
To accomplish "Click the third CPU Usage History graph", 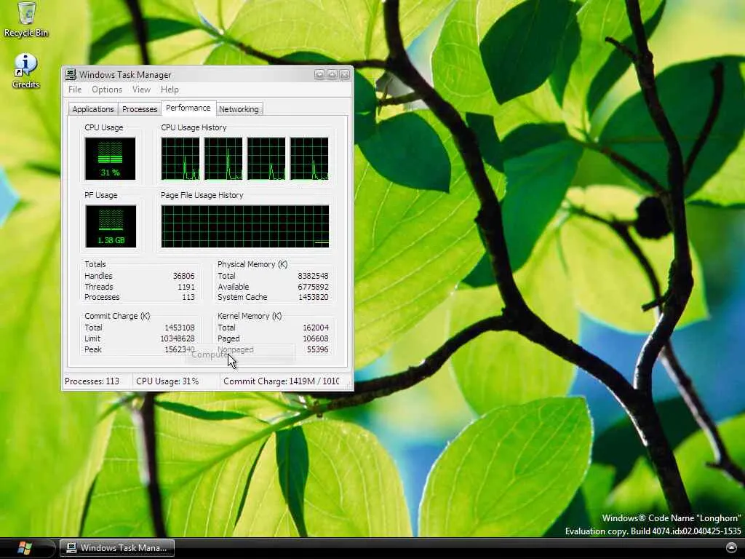I will (x=266, y=159).
